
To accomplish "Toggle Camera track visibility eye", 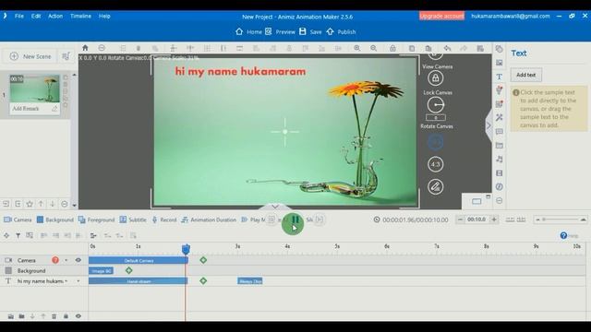I will pos(78,260).
